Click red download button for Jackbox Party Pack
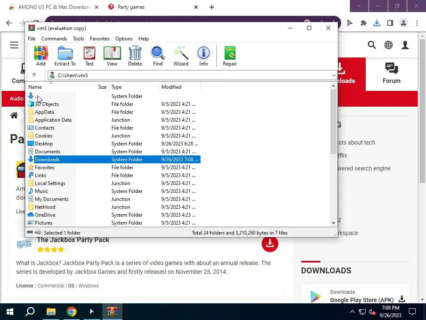This screenshot has height=320, width=426. pyautogui.click(x=270, y=243)
